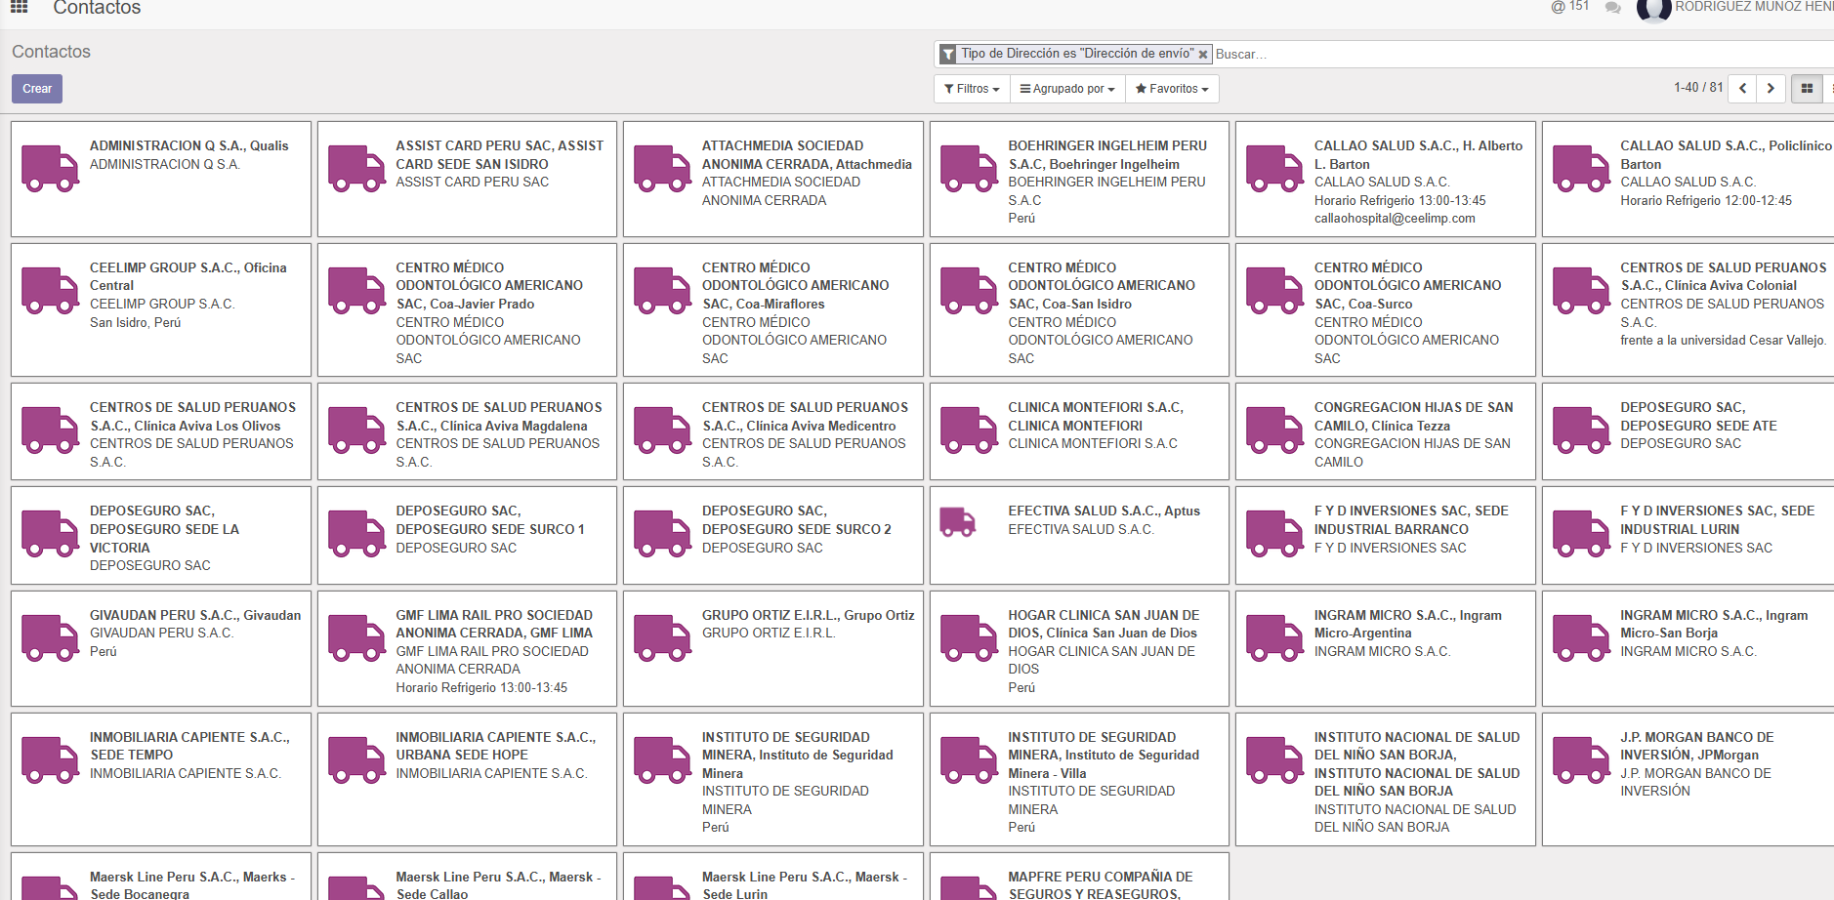Open the GMF LIMA RAIL PRO contact card
This screenshot has height=900, width=1834.
pos(468,648)
